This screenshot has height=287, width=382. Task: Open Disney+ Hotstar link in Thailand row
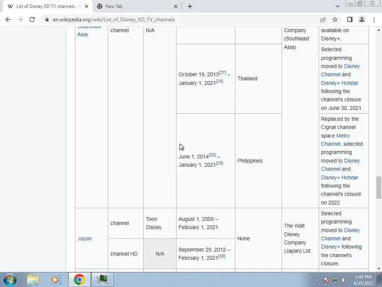click(x=339, y=83)
